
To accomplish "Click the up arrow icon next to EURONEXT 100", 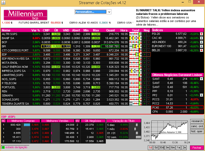I will [x=201, y=46].
